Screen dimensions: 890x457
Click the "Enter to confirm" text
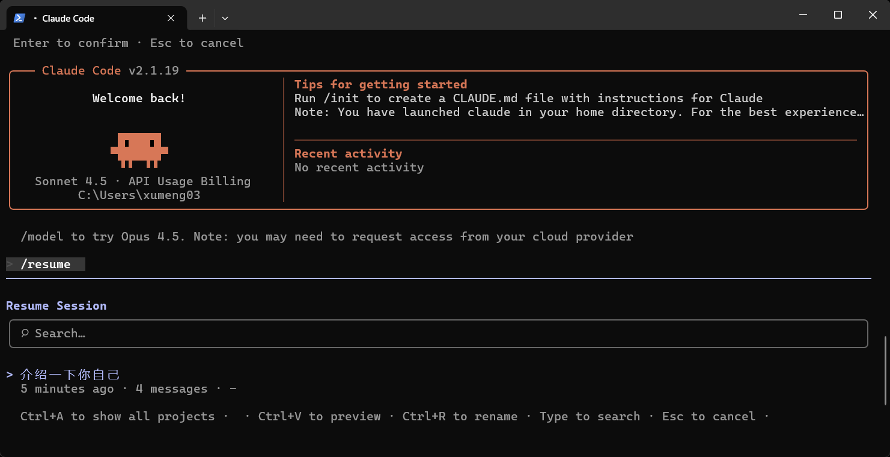point(71,43)
